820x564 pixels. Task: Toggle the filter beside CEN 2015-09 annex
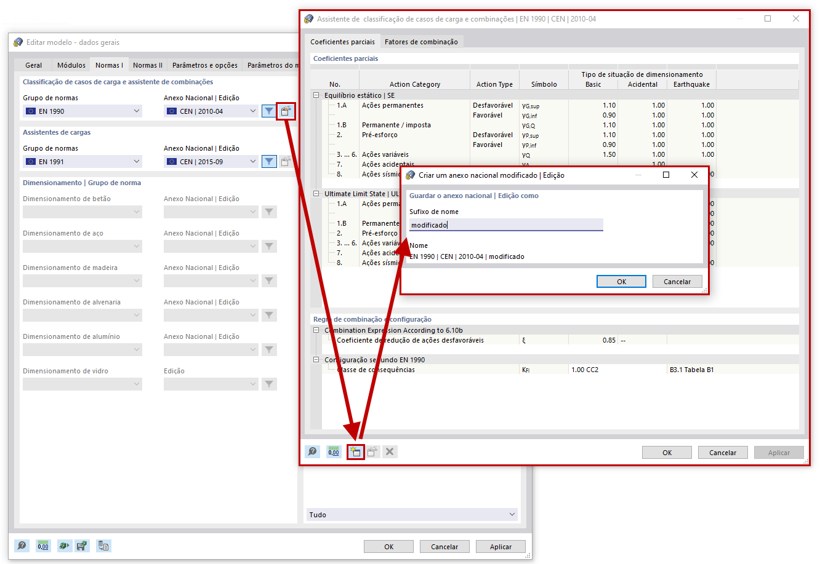(x=269, y=161)
